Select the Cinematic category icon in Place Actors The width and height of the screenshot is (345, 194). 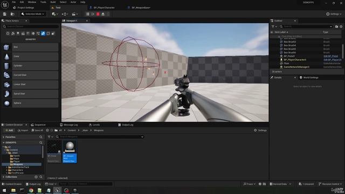pyautogui.click(x=23, y=33)
